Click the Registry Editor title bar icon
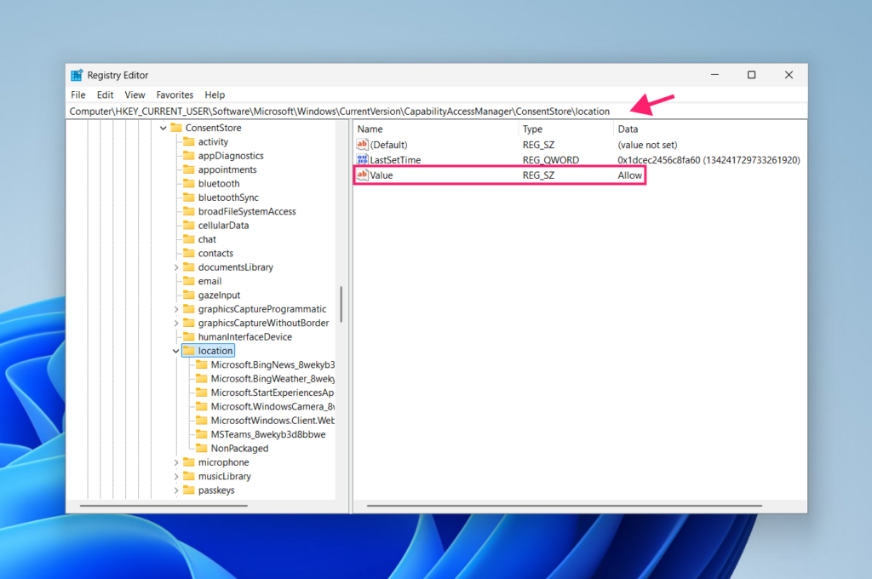The image size is (872, 579). point(77,75)
